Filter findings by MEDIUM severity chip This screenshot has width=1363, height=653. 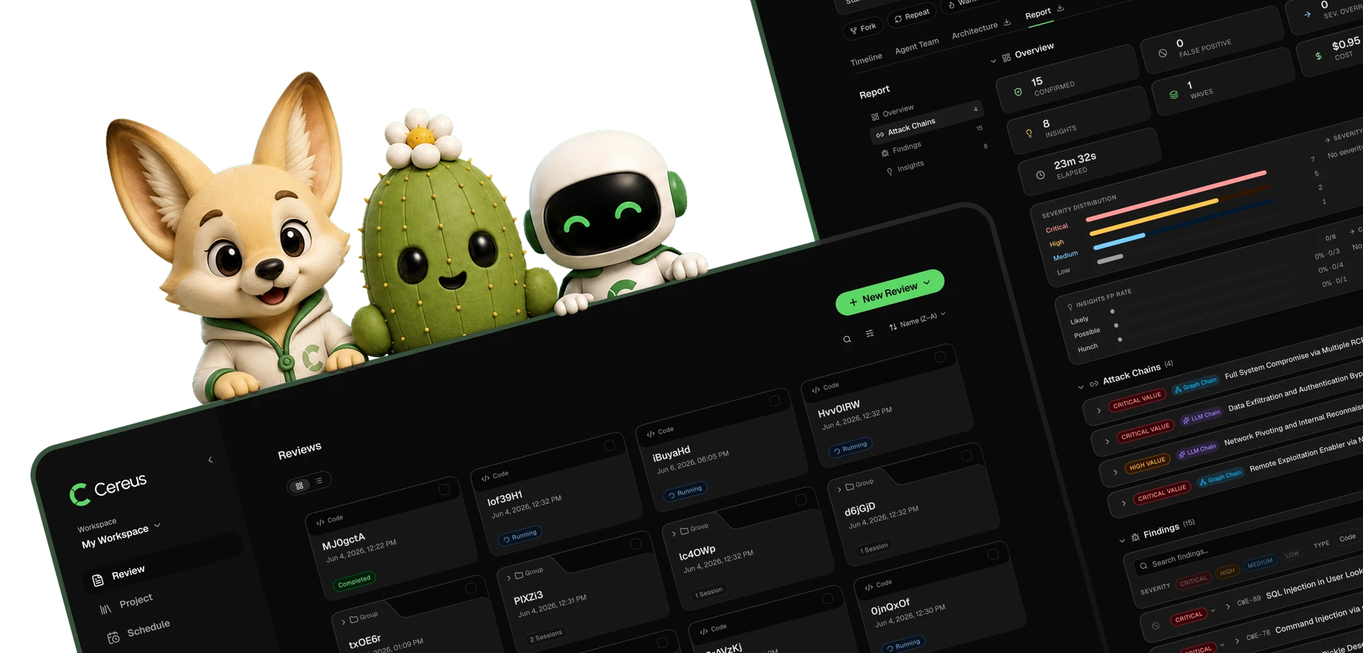coord(1260,563)
